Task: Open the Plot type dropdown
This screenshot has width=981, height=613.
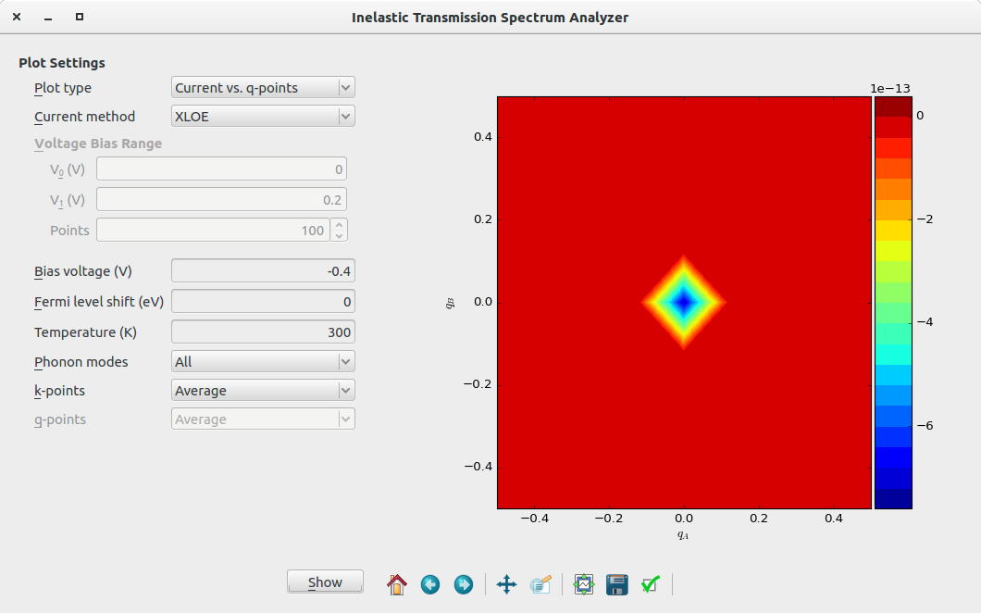Action: point(263,88)
